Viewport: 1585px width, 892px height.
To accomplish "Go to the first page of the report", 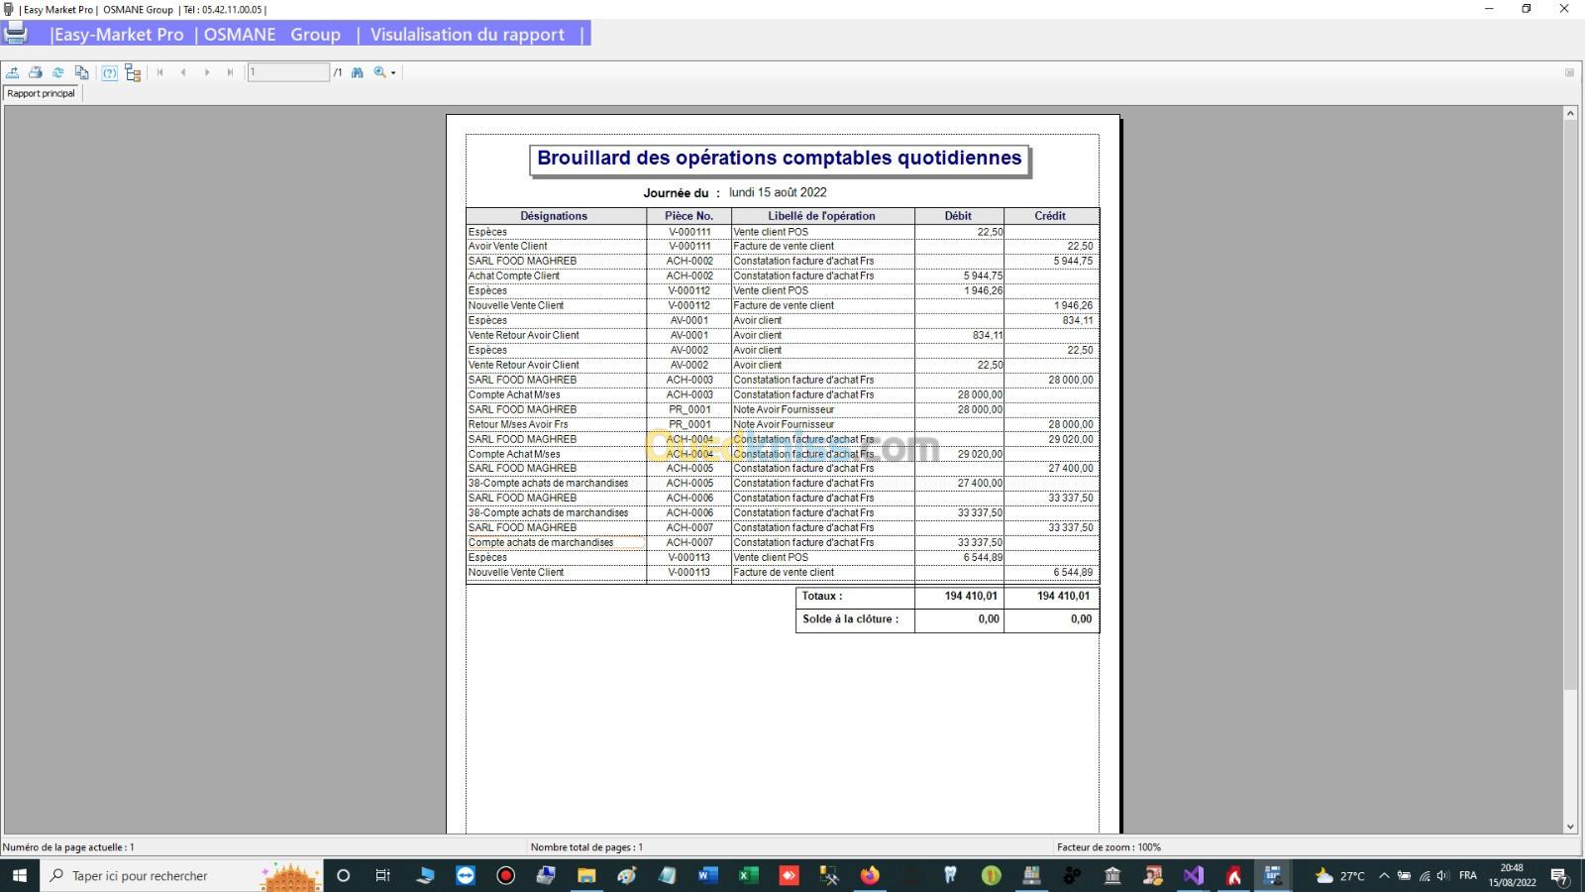I will click(x=160, y=72).
